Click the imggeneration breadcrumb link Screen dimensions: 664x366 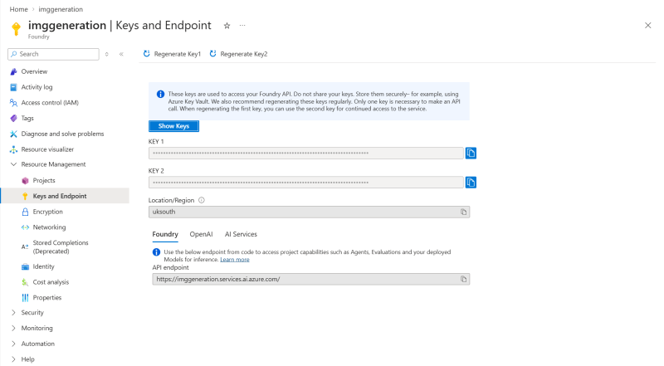tap(61, 9)
